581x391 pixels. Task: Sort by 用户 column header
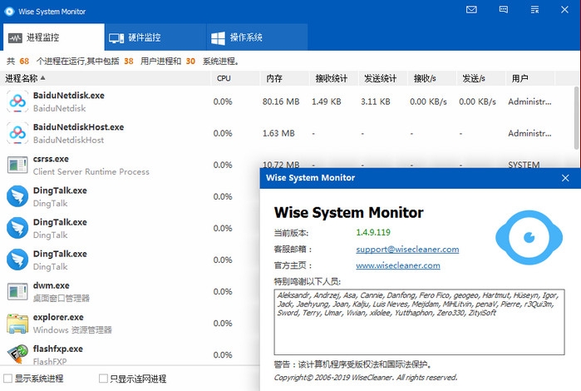click(x=530, y=78)
